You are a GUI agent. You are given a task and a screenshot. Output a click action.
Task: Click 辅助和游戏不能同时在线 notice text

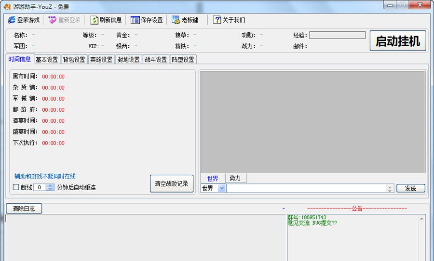(45, 176)
